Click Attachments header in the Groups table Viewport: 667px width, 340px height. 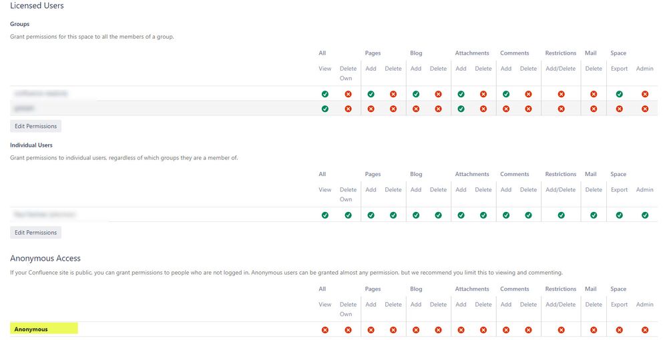(472, 53)
